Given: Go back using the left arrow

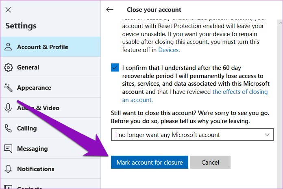Looking at the screenshot, I should [110, 10].
